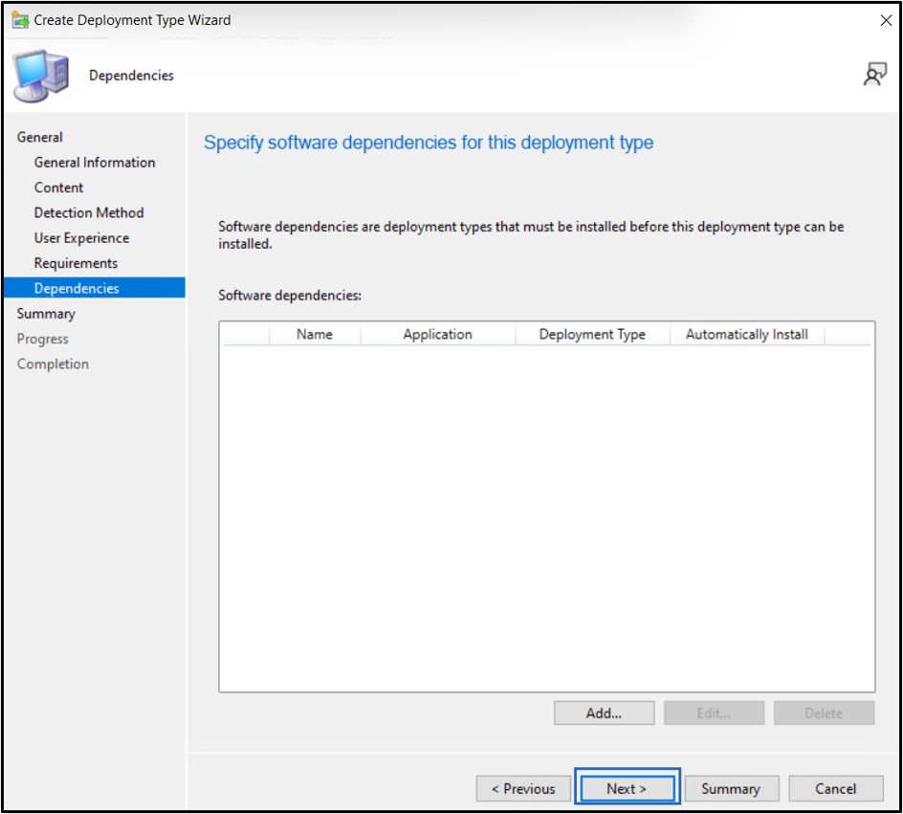Image resolution: width=903 pixels, height=814 pixels.
Task: Open the Detection Method step
Action: (89, 213)
